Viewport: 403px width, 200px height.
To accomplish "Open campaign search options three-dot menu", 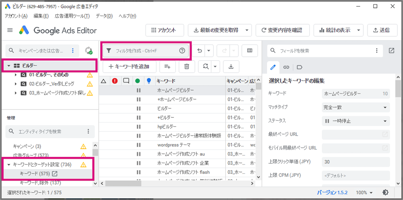I will tap(73, 51).
